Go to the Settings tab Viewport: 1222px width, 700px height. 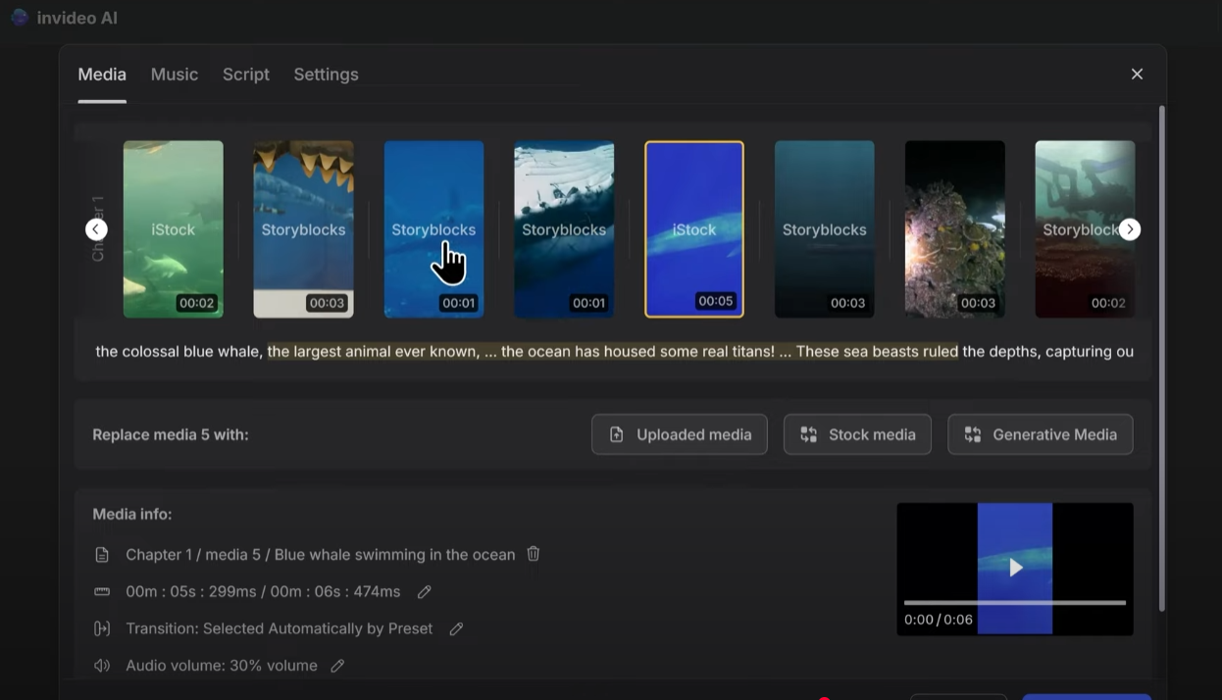(326, 75)
